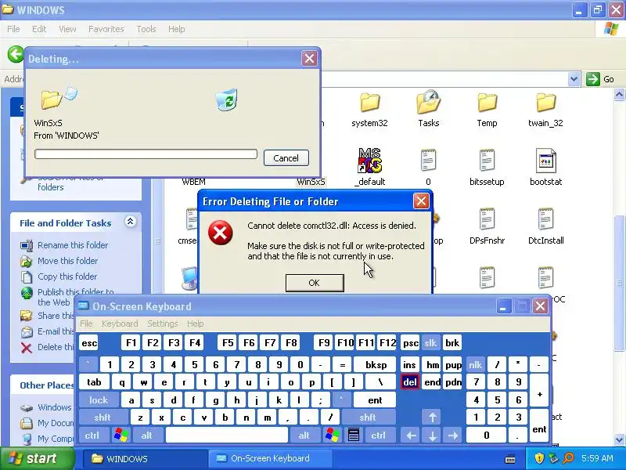
Task: Select the WBEM folder label
Action: click(193, 182)
